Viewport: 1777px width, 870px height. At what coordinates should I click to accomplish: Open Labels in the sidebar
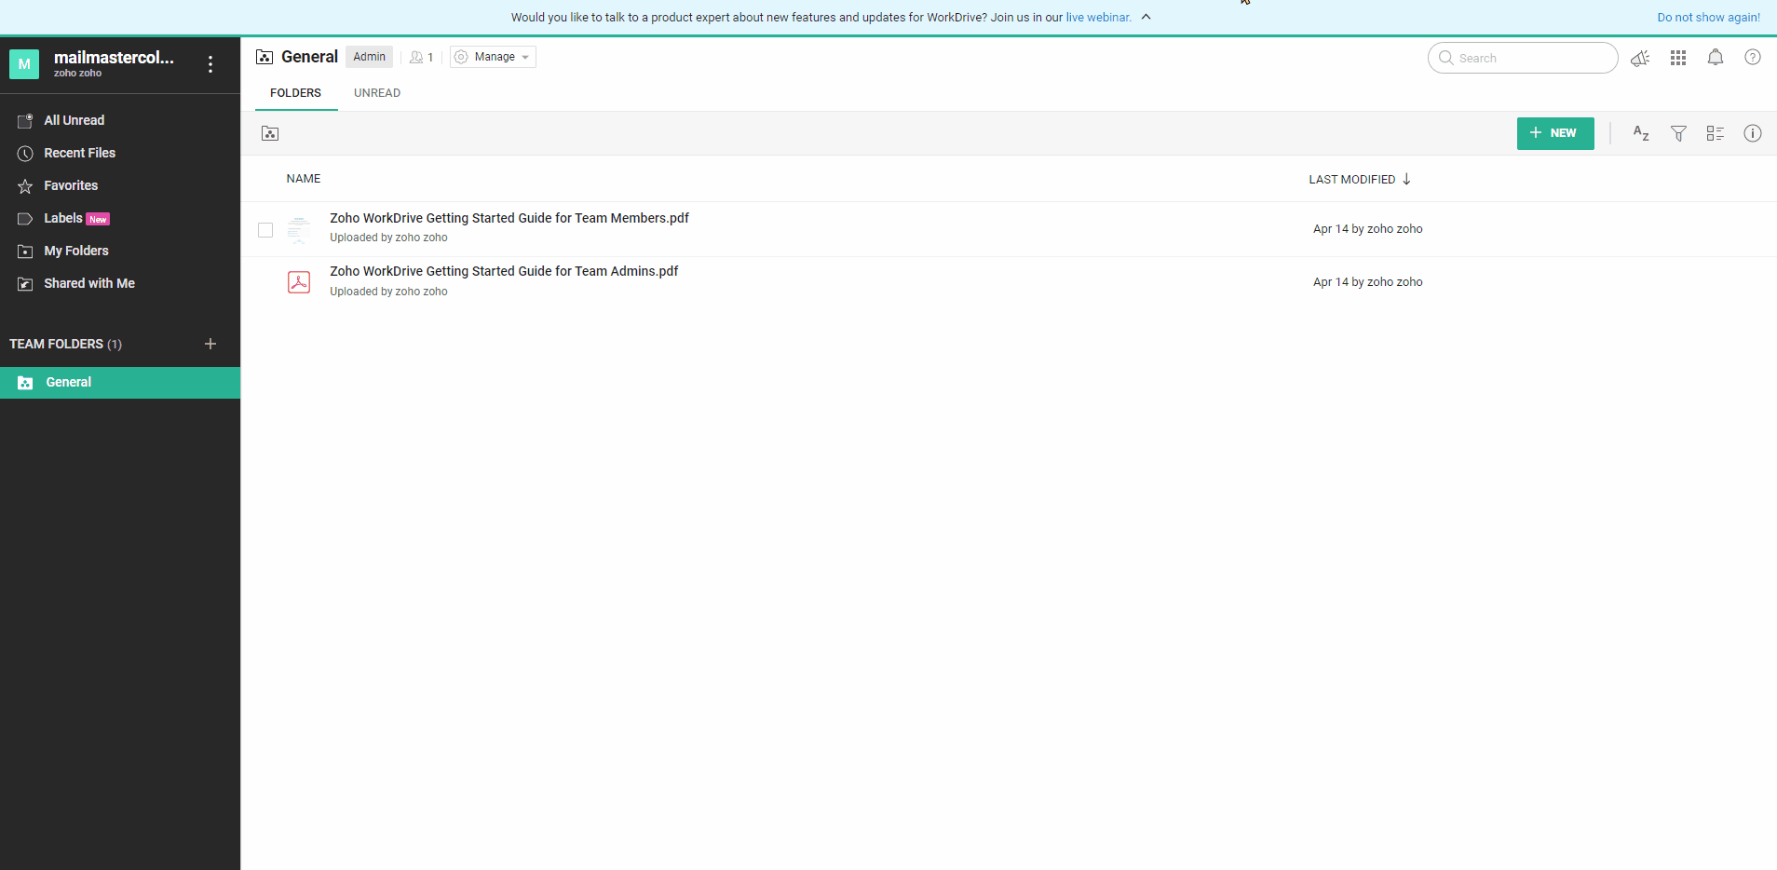click(x=63, y=218)
